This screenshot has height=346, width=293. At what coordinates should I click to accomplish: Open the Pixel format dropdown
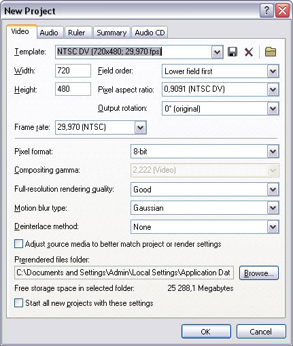pyautogui.click(x=273, y=152)
